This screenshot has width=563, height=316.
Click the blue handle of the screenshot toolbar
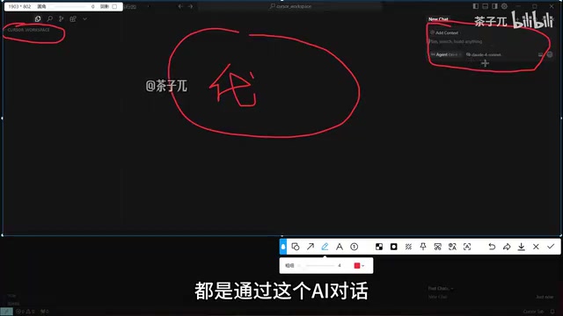coord(283,247)
